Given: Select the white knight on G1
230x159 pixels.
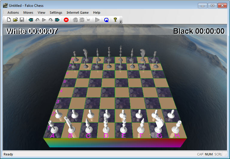Looking at the screenshot, I should 159,125.
